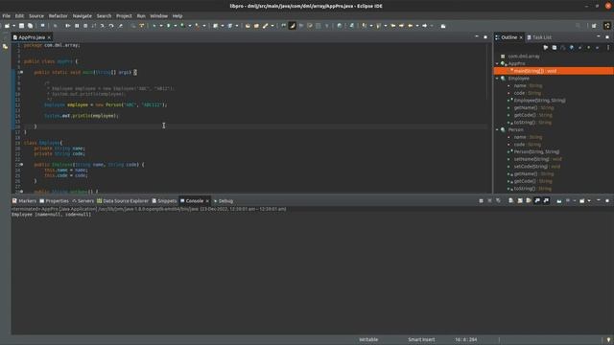Toggle Show Console on Standard Out change
The width and height of the screenshot is (614, 345).
coord(537,200)
